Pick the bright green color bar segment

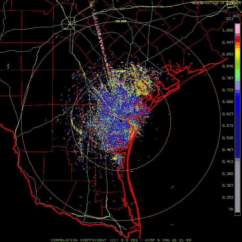[237, 73]
